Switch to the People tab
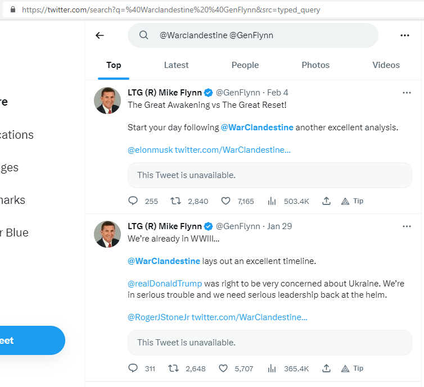The width and height of the screenshot is (424, 387). pyautogui.click(x=245, y=65)
